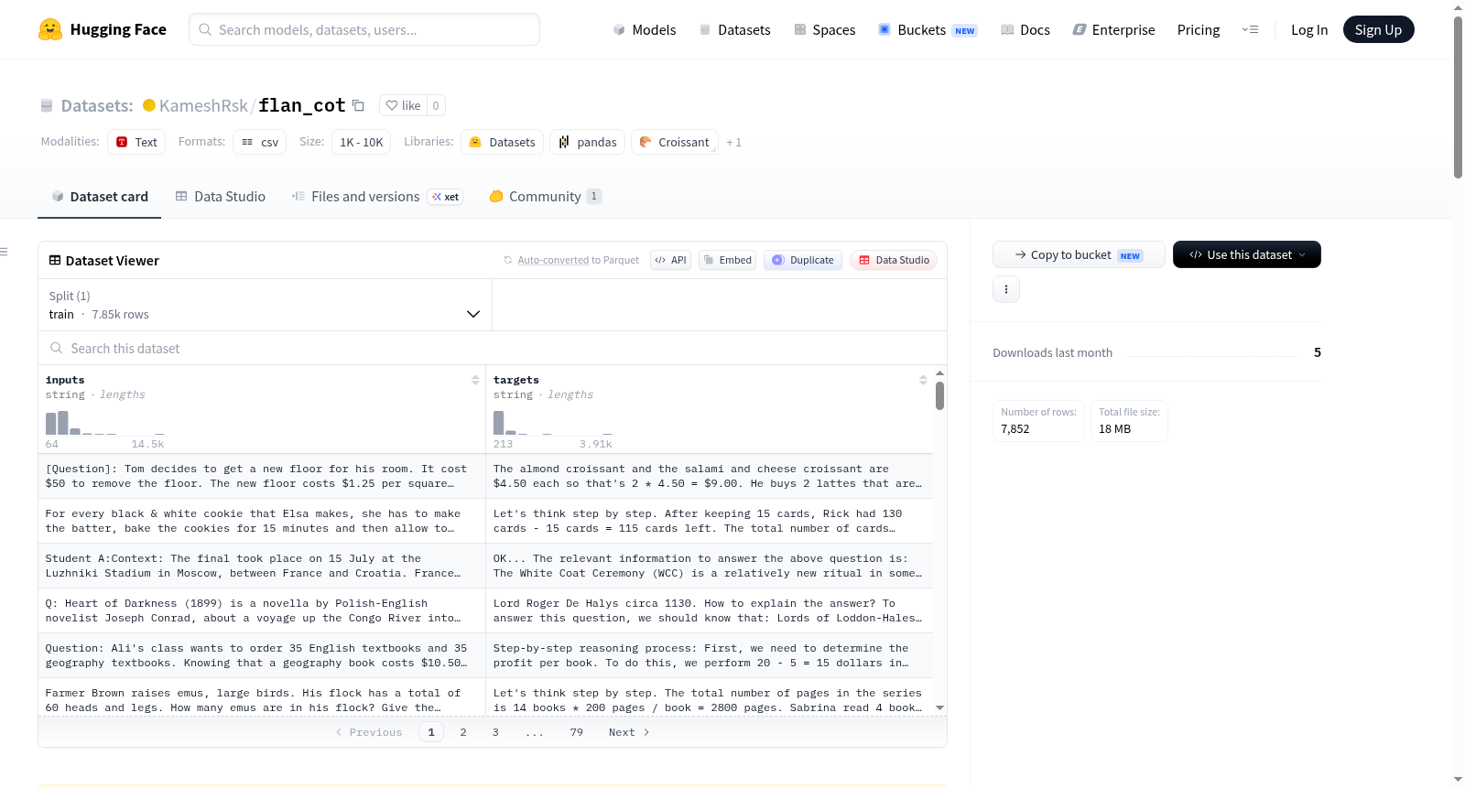Switch to the Data Studio tab
This screenshot has height=788, width=1465.
tap(220, 196)
